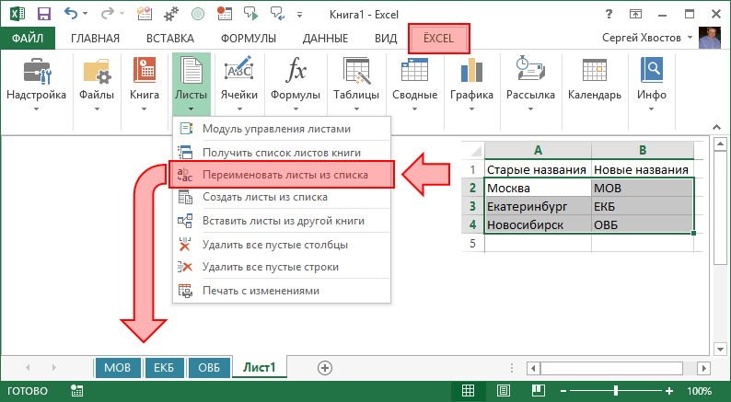
Task: Open the ЁXCEL ribbon tab
Action: coord(439,39)
